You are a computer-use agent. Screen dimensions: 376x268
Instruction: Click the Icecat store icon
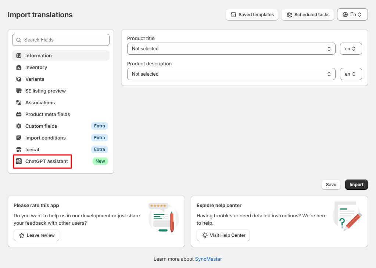(x=19, y=149)
